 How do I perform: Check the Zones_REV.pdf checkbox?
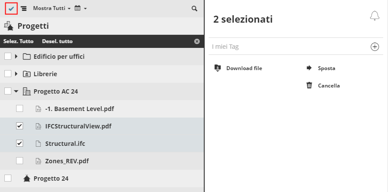click(20, 161)
